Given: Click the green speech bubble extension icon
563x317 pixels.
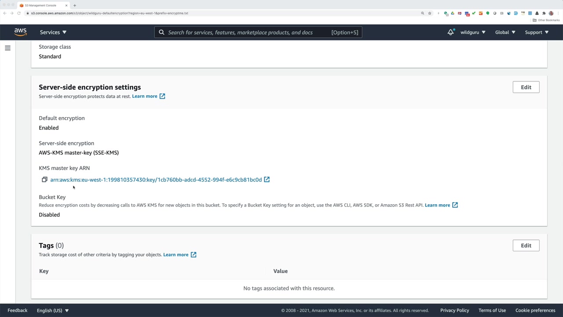Looking at the screenshot, I should [x=488, y=13].
